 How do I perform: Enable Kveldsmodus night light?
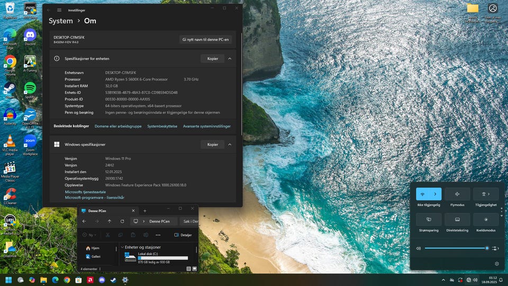pyautogui.click(x=486, y=219)
